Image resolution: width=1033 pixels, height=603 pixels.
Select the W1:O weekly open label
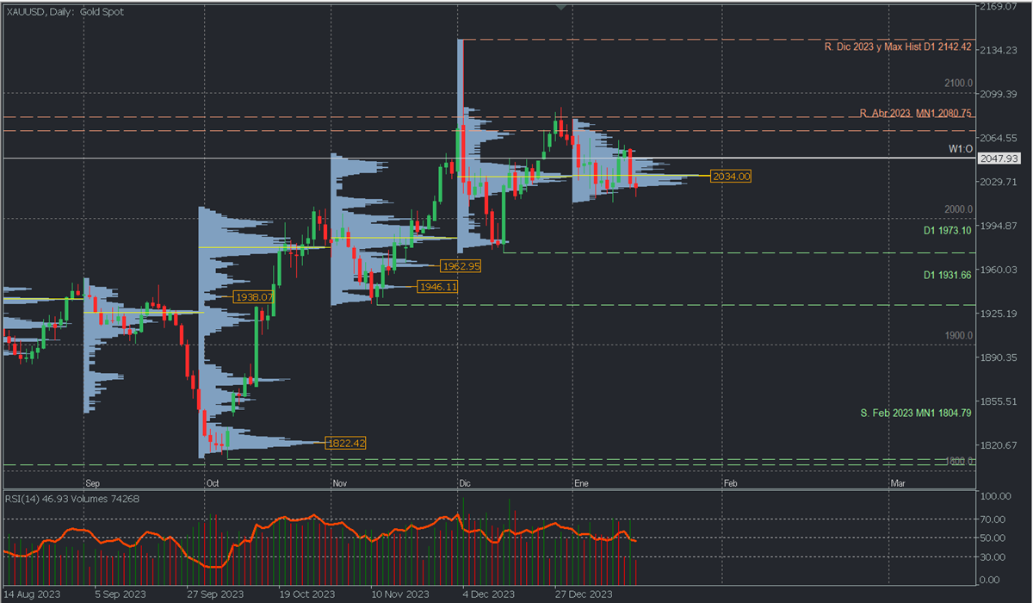(960, 149)
